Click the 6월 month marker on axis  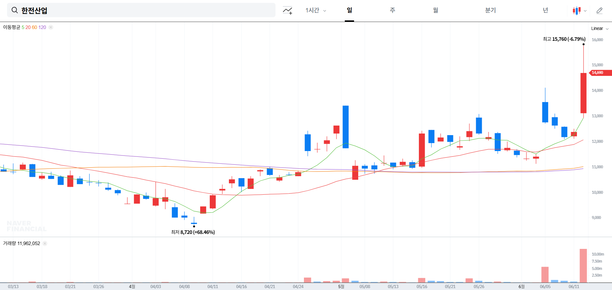tap(521, 286)
